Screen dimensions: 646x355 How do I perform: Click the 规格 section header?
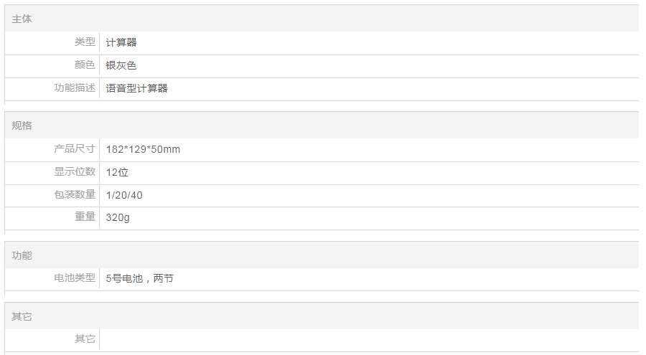[22, 126]
